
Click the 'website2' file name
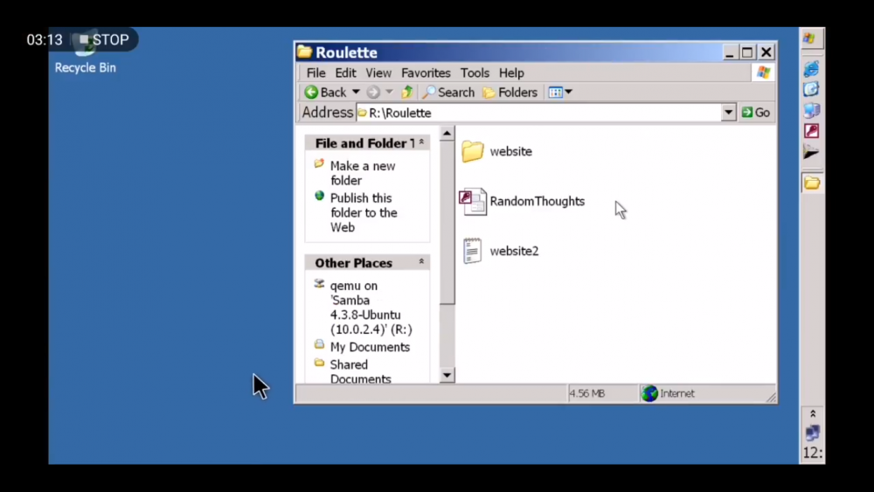click(514, 251)
